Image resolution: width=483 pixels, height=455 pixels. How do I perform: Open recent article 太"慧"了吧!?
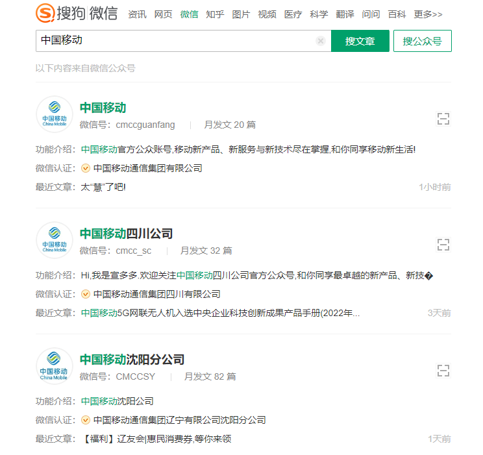point(103,187)
